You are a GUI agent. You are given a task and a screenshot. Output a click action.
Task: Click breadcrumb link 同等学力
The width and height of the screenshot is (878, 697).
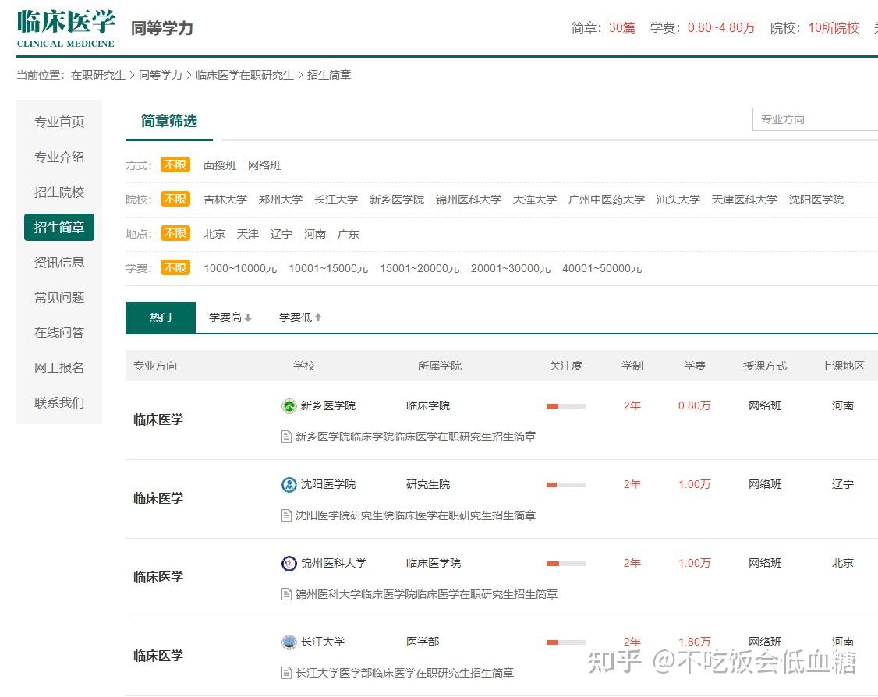(160, 75)
